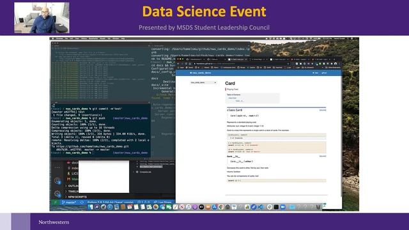
Task: Switch to the first browser tab
Action: coord(196,59)
